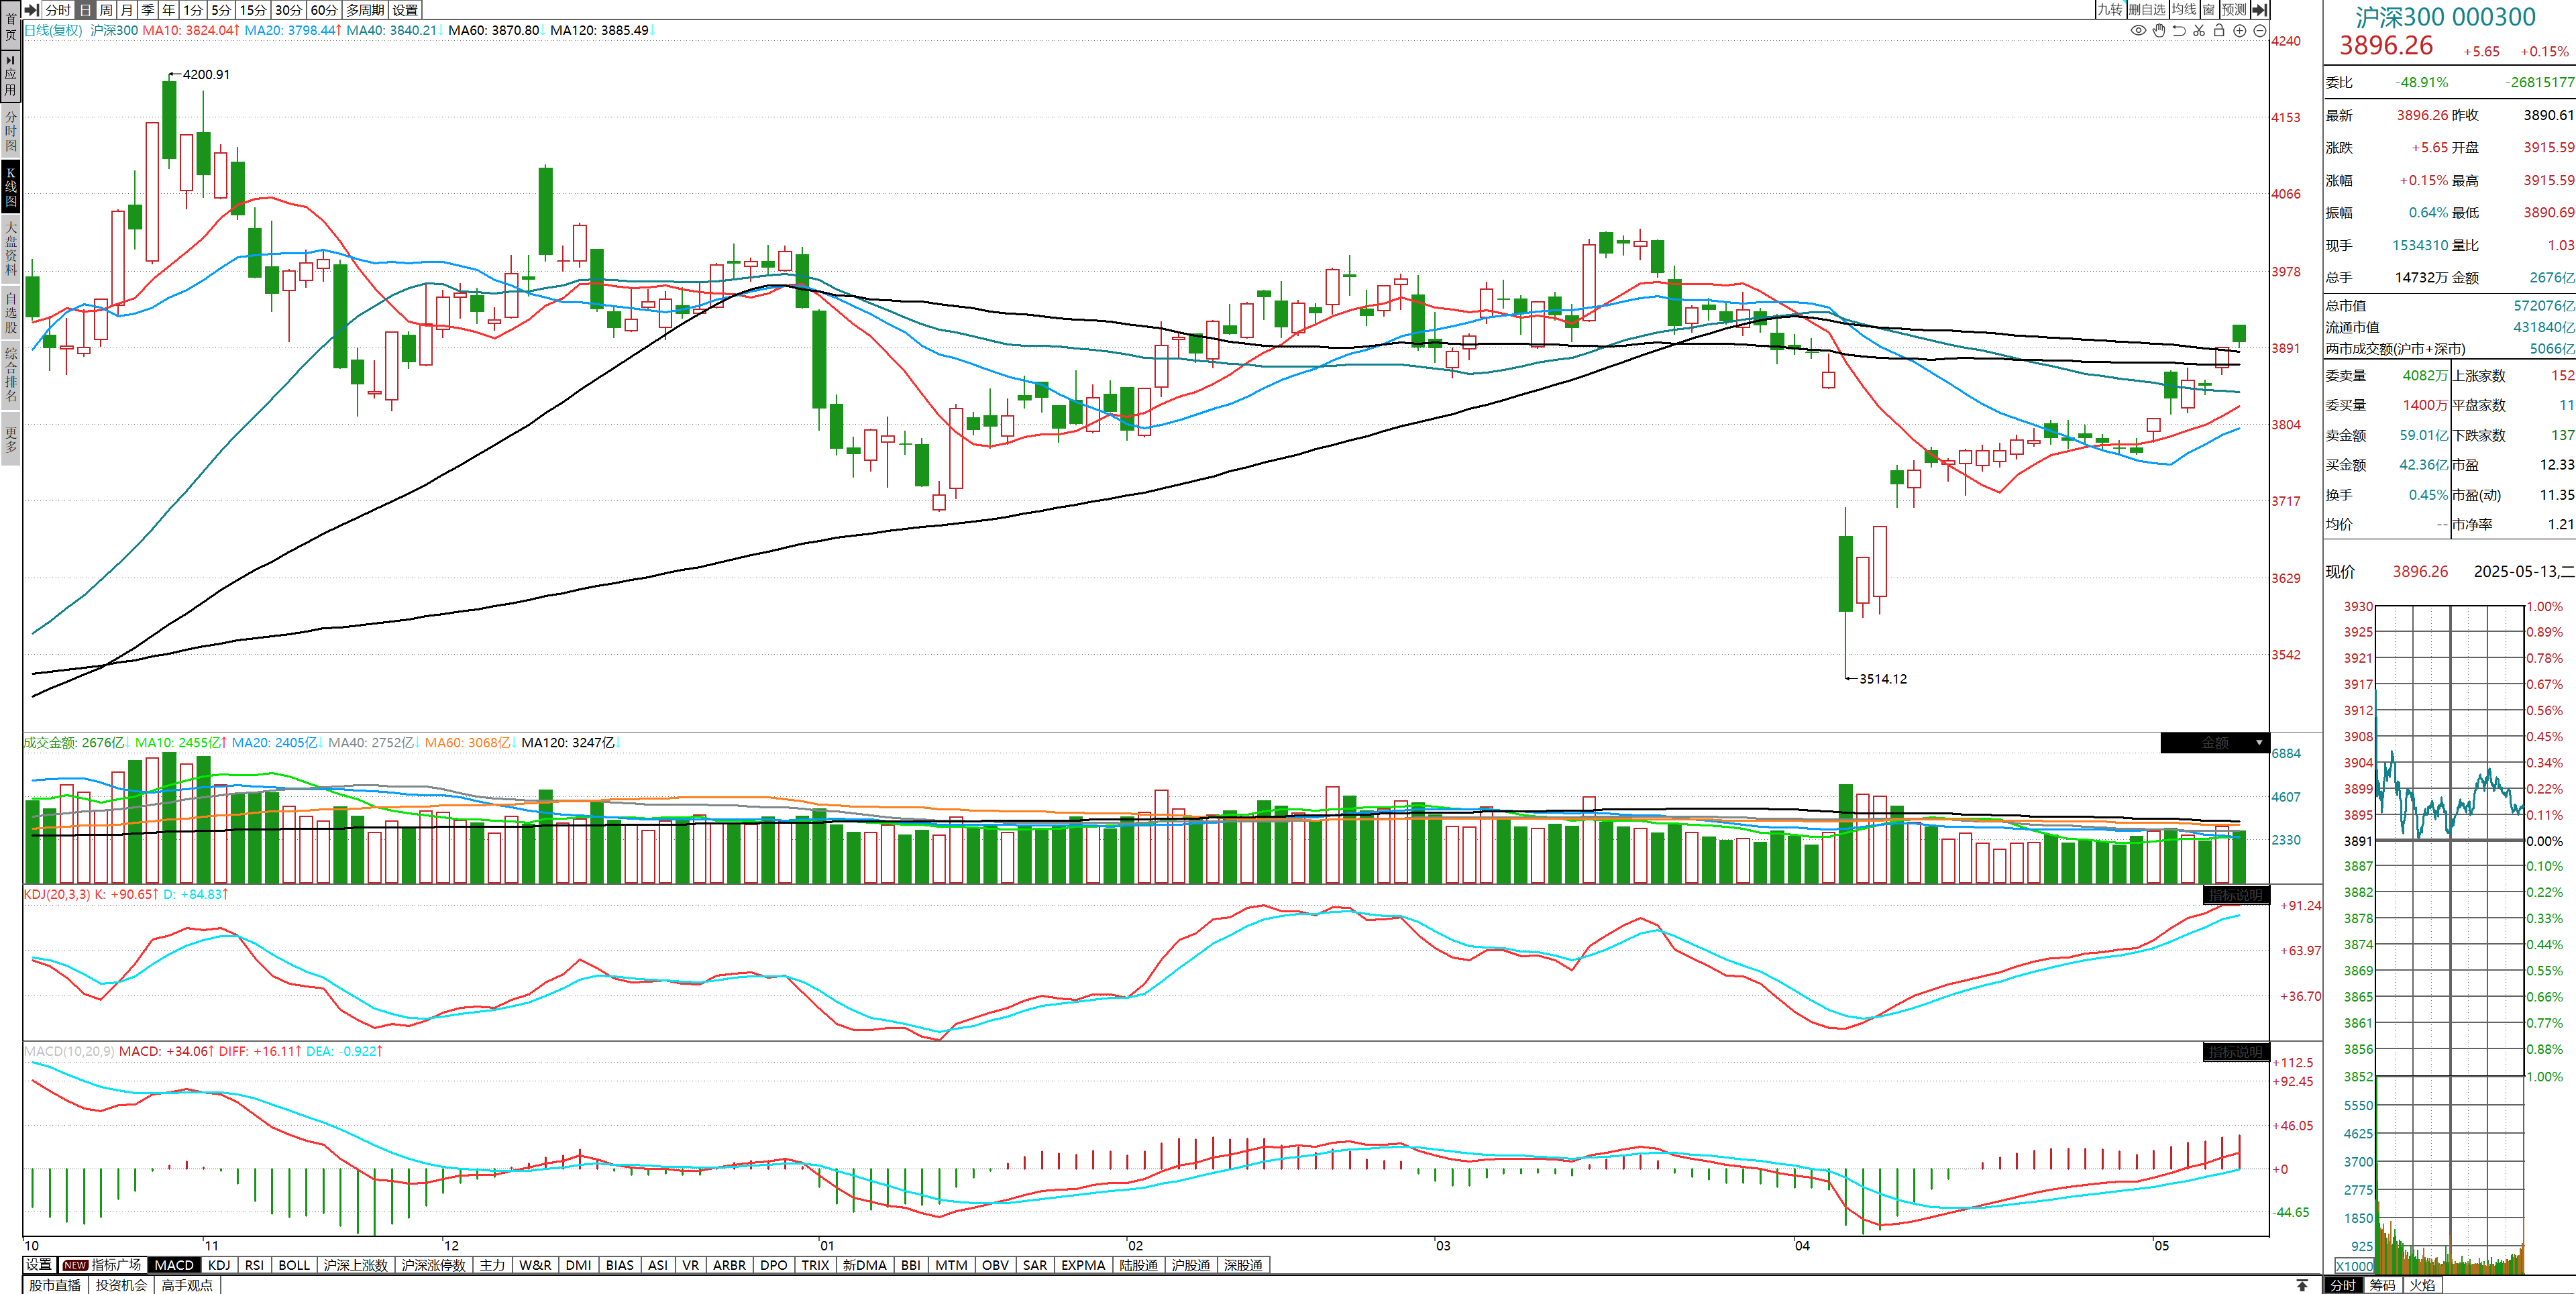Open 多周期 multi-period view
2576x1294 pixels.
click(x=365, y=9)
